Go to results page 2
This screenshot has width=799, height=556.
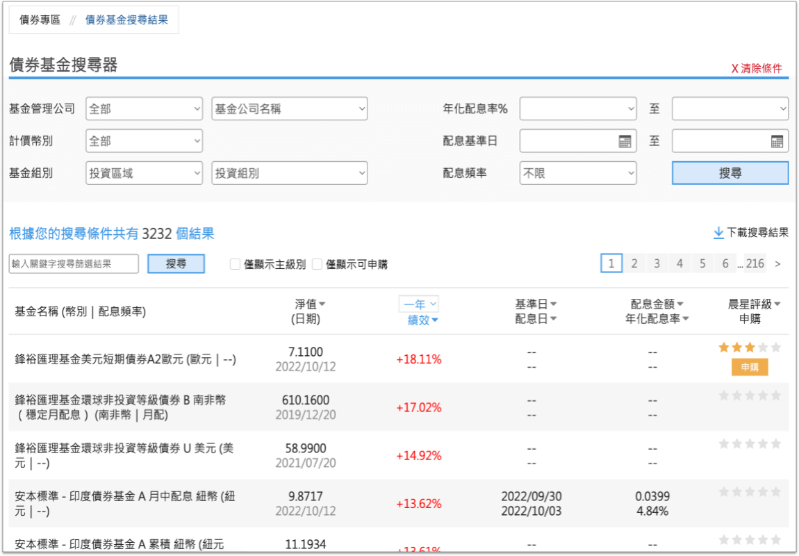click(634, 263)
